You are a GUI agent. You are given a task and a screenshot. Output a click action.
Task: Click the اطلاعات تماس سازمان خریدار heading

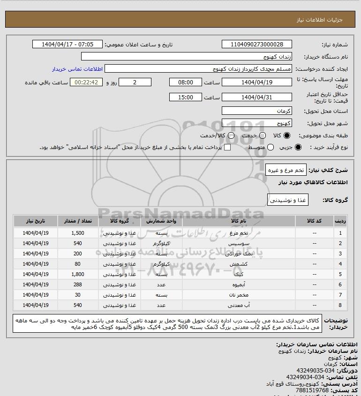[317, 344]
